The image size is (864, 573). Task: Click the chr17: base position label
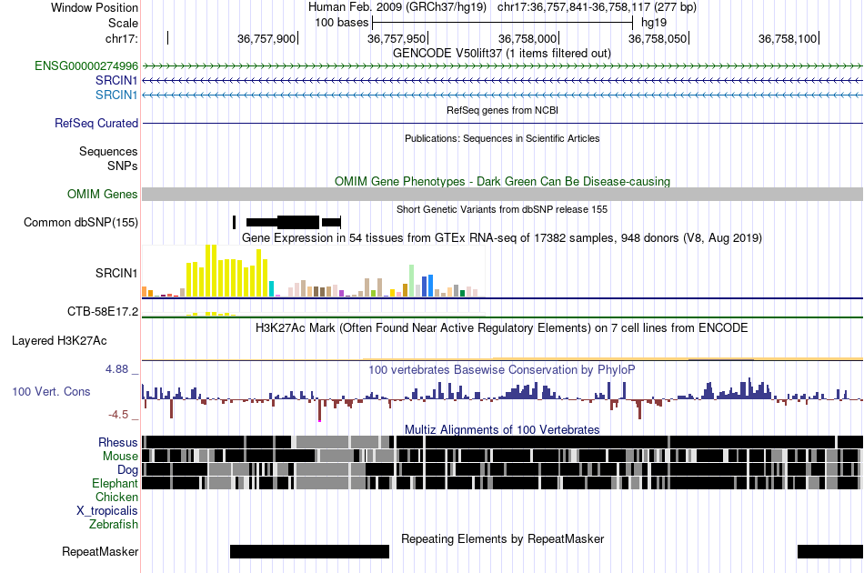[x=122, y=38]
